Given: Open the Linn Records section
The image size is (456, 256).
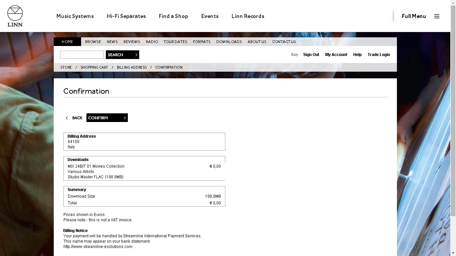Looking at the screenshot, I should click(248, 16).
